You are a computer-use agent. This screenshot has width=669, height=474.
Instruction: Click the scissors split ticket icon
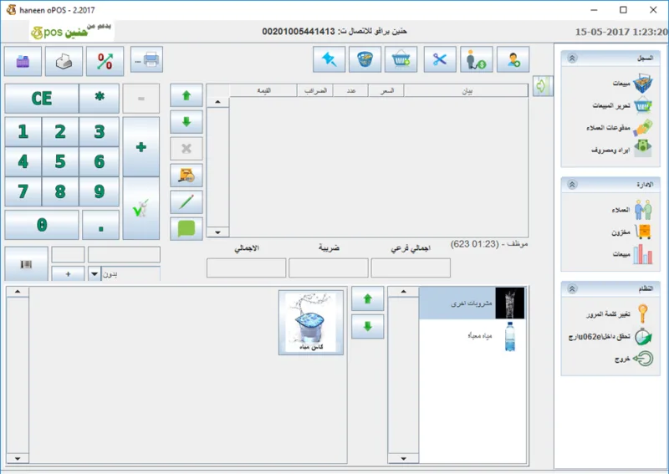coord(440,59)
